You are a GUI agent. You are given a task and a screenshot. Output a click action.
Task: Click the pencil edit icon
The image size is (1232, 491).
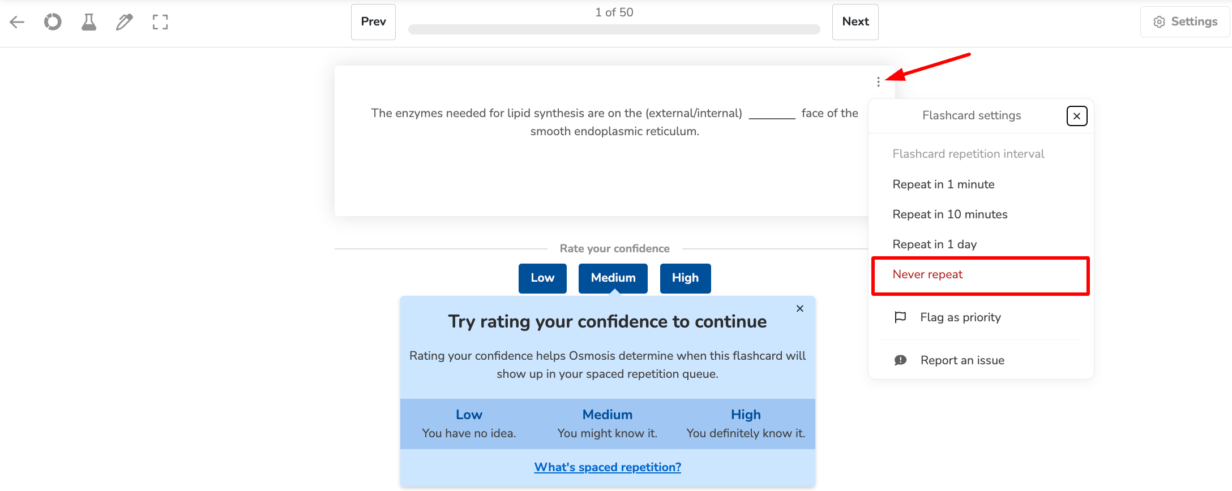[124, 22]
